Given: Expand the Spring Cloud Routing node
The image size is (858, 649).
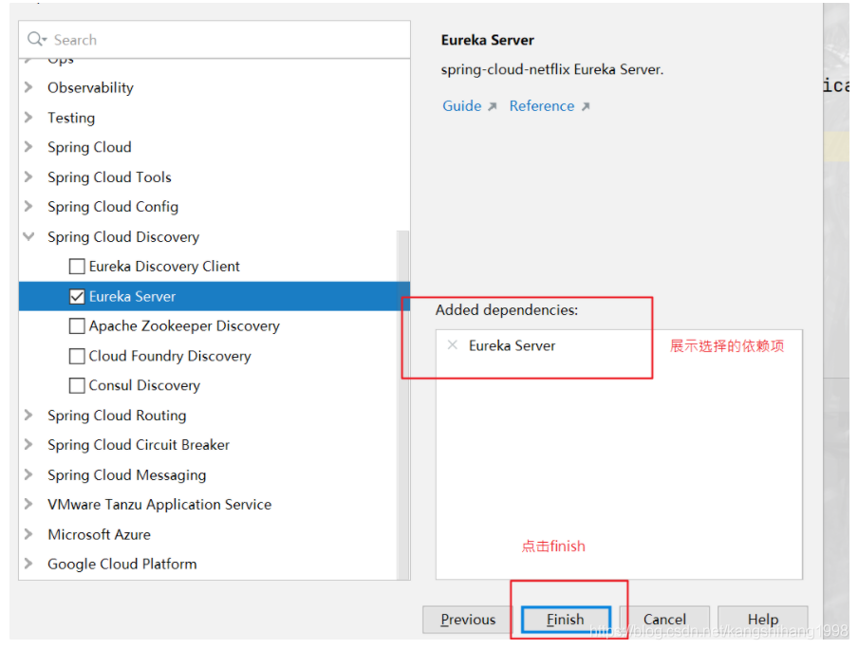Looking at the screenshot, I should coord(29,415).
